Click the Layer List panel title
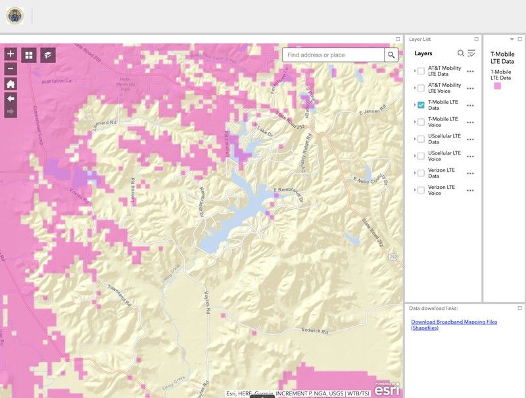 [419, 39]
